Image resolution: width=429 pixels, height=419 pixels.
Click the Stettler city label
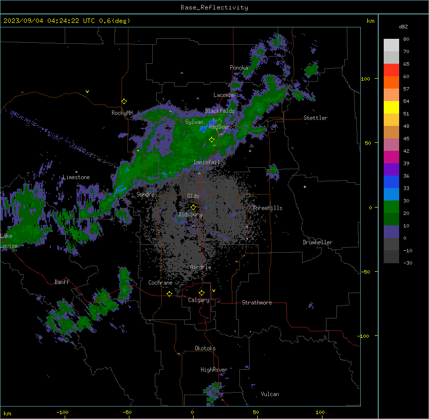(316, 118)
